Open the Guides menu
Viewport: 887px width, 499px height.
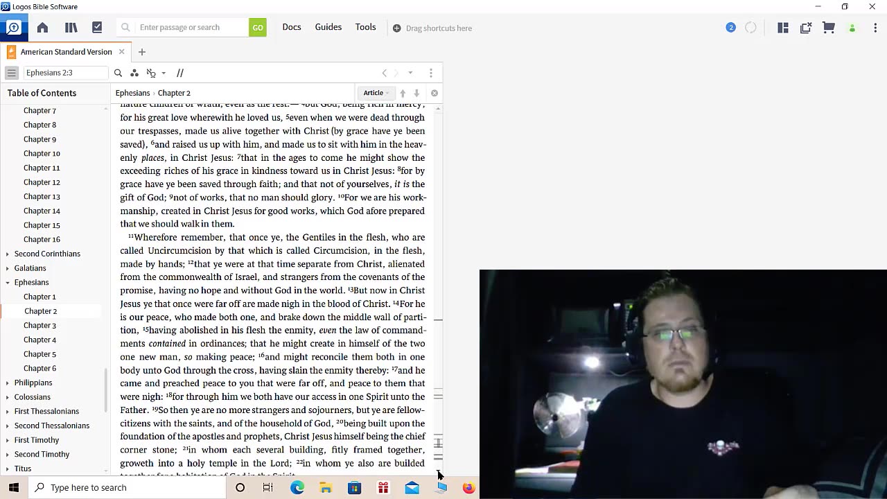(x=328, y=27)
